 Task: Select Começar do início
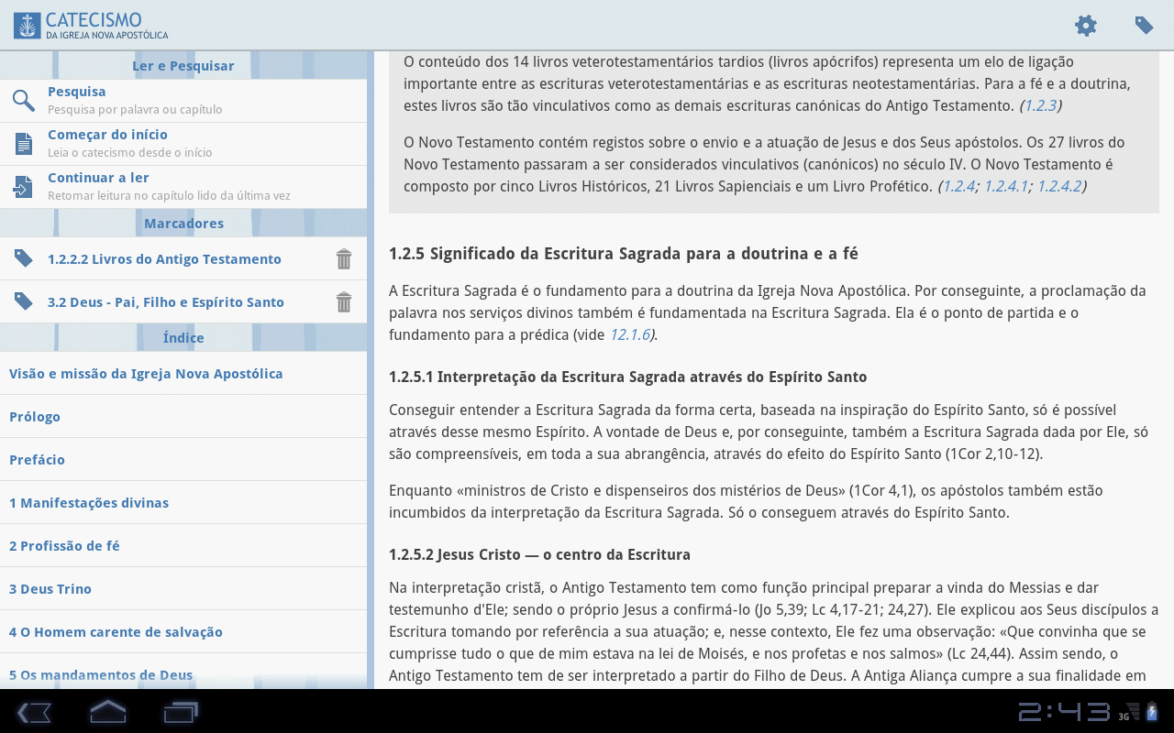183,144
